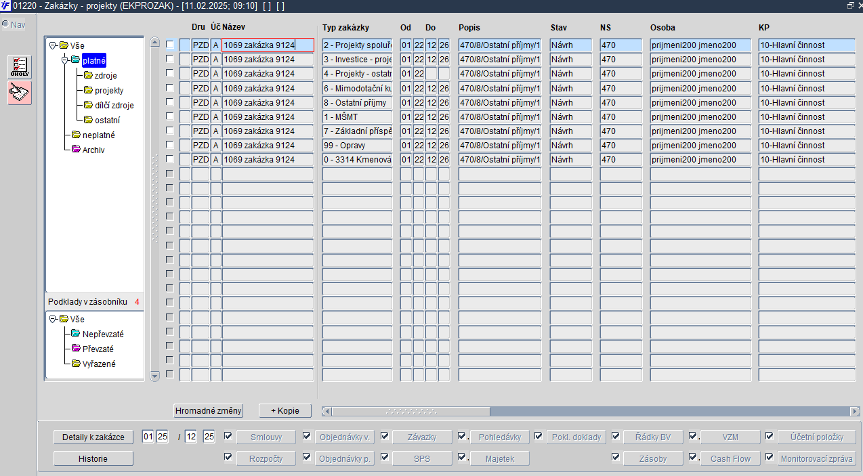The image size is (863, 476).
Task: Click the horizontal scrollbar left arrow
Action: 327,411
